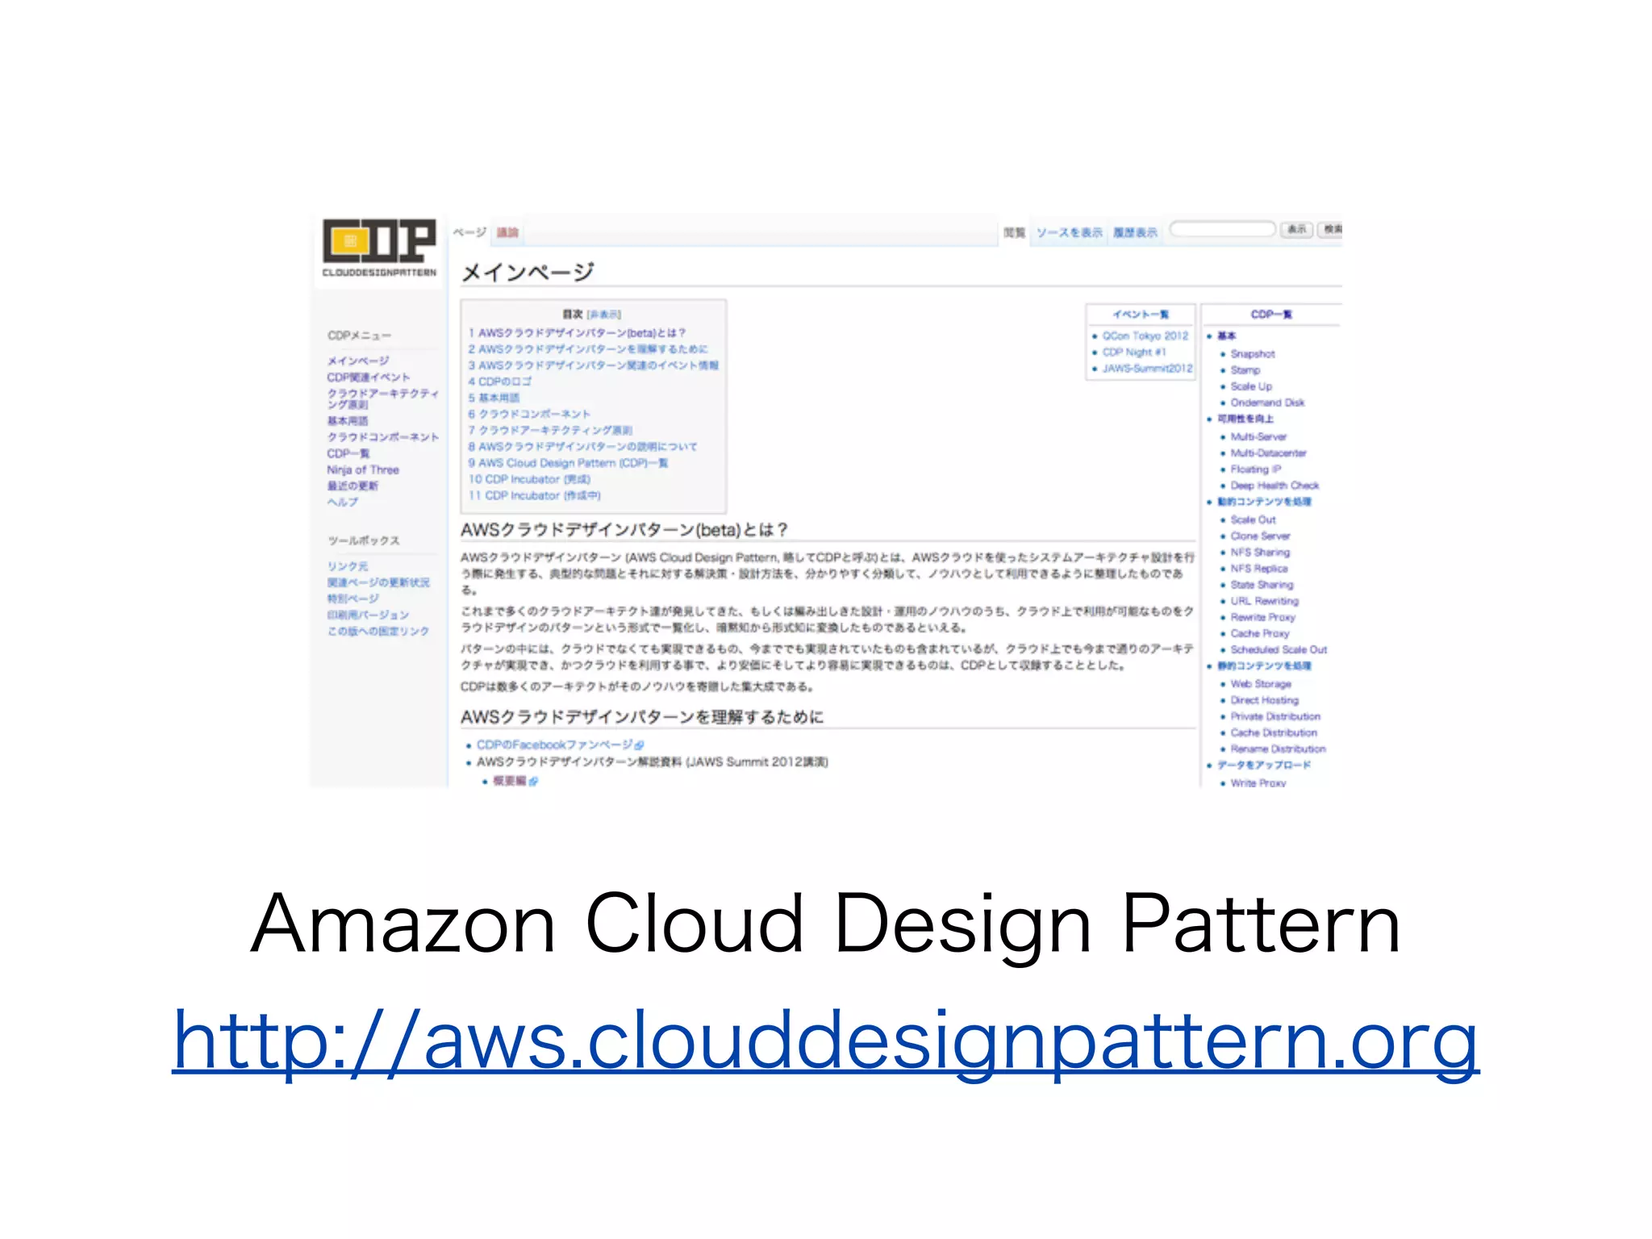Jump to contents item 8 AWSクラウドデザインパターンの説明について
Viewport: 1652px width, 1239px height.
(582, 446)
